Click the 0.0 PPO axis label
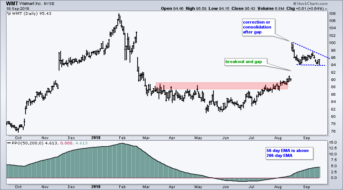Viewport: 343px width, 190px height. click(333, 177)
